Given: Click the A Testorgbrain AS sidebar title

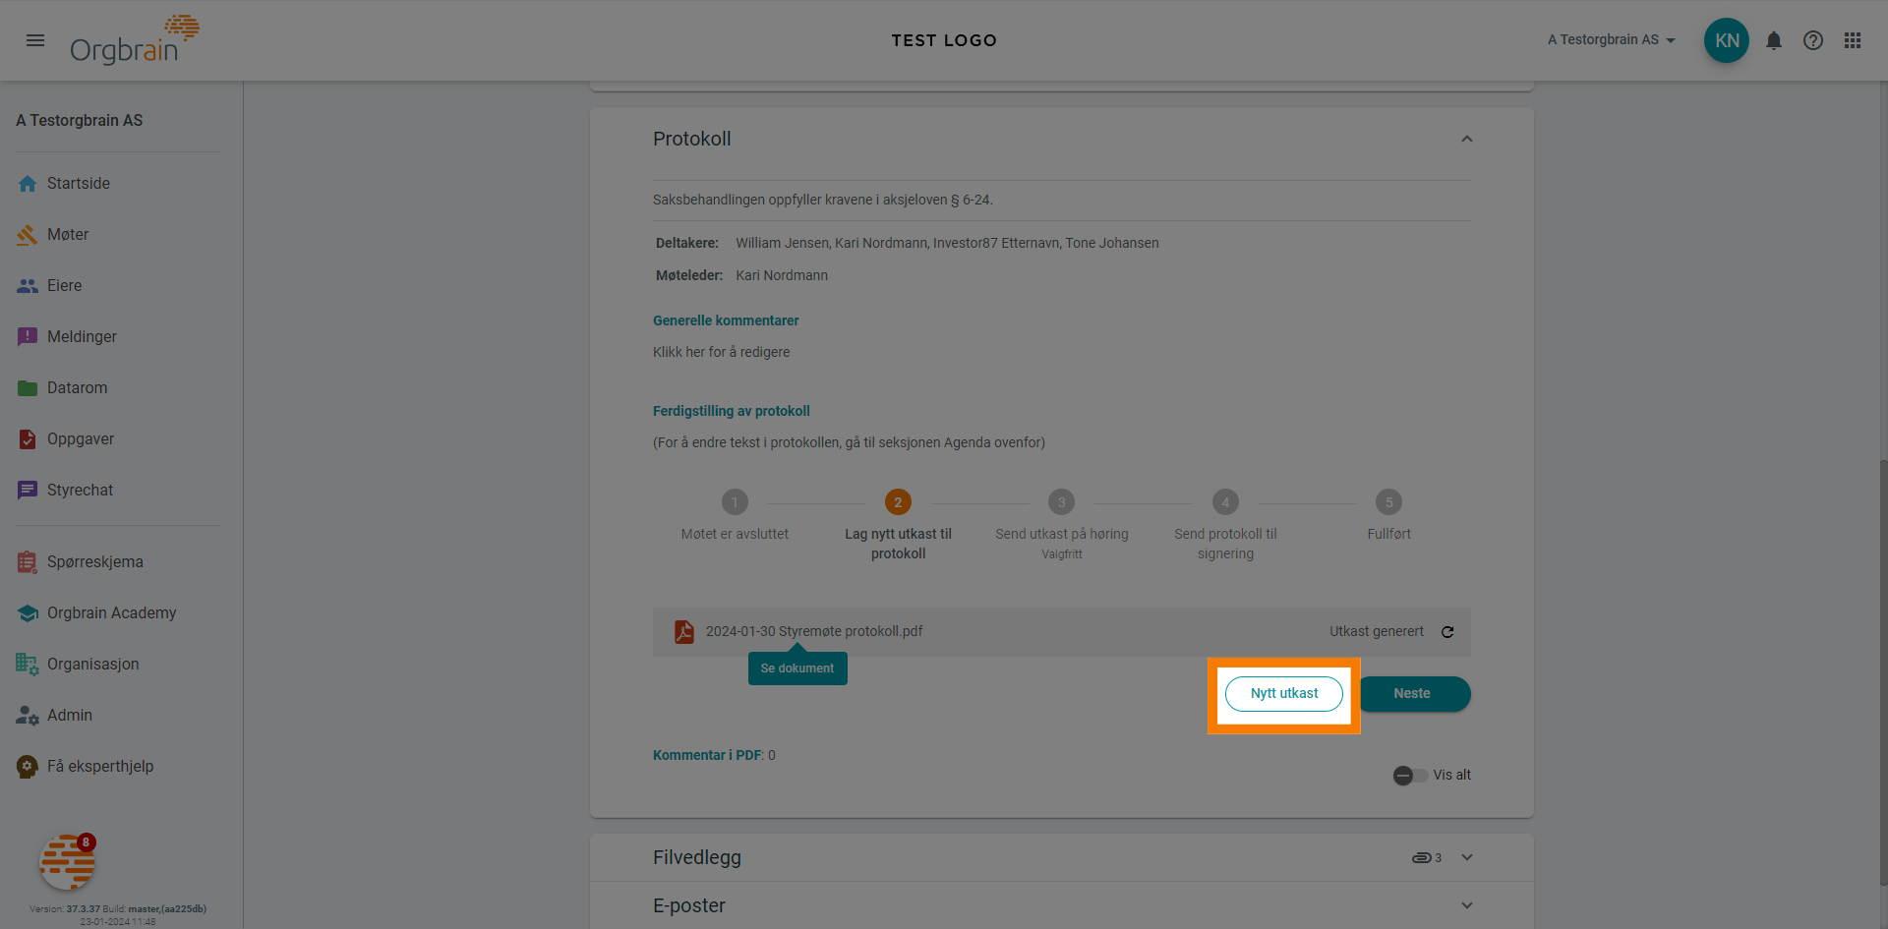Looking at the screenshot, I should click(x=80, y=121).
